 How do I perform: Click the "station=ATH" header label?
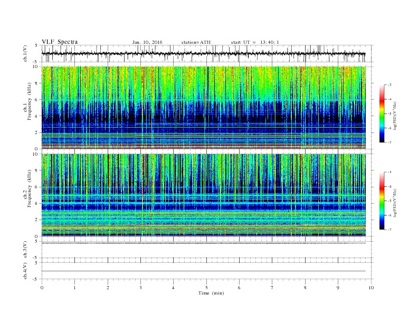pos(196,42)
